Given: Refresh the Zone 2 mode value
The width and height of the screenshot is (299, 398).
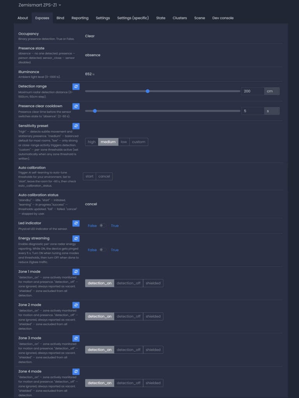Looking at the screenshot, I should click(76, 305).
